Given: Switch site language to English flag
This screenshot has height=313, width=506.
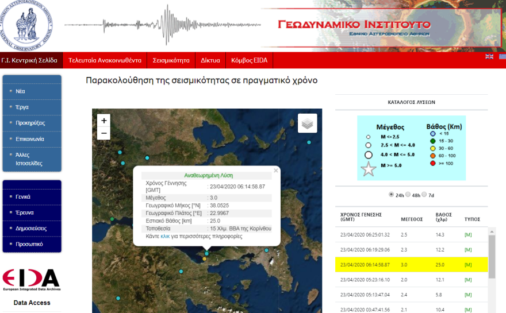Looking at the screenshot, I should 489,56.
